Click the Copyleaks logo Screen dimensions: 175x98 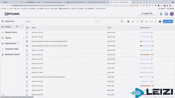coord(12,14)
